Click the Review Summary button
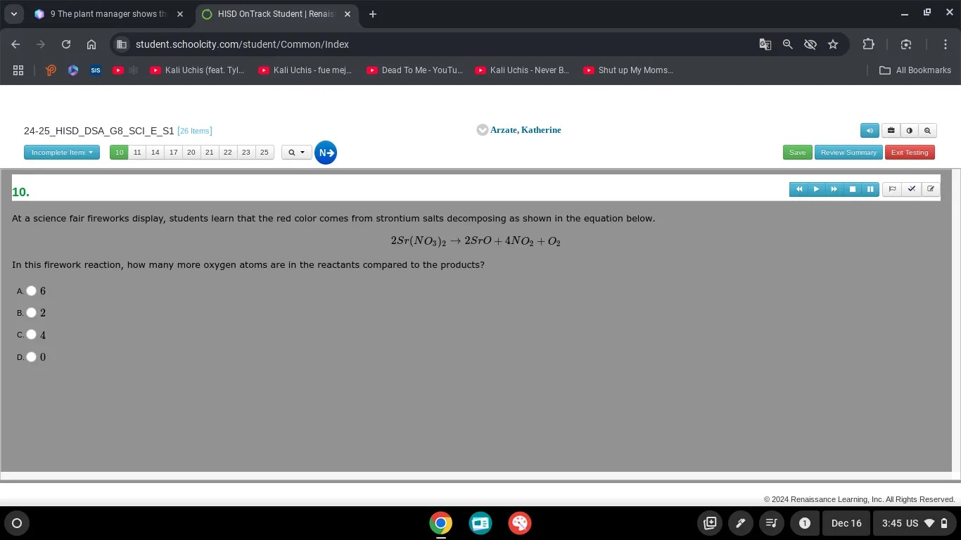Image resolution: width=961 pixels, height=540 pixels. click(x=848, y=153)
